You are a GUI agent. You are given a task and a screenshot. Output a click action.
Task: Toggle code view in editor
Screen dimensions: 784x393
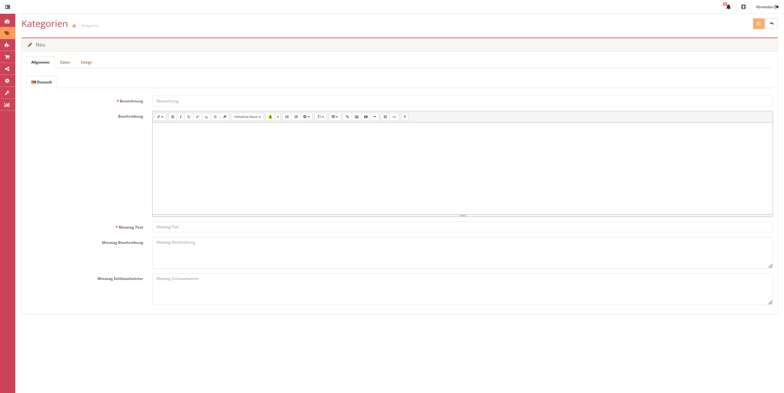[394, 117]
